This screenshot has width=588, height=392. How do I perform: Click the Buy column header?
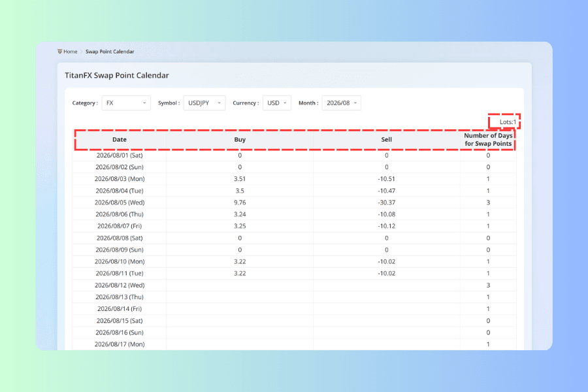pyautogui.click(x=240, y=140)
